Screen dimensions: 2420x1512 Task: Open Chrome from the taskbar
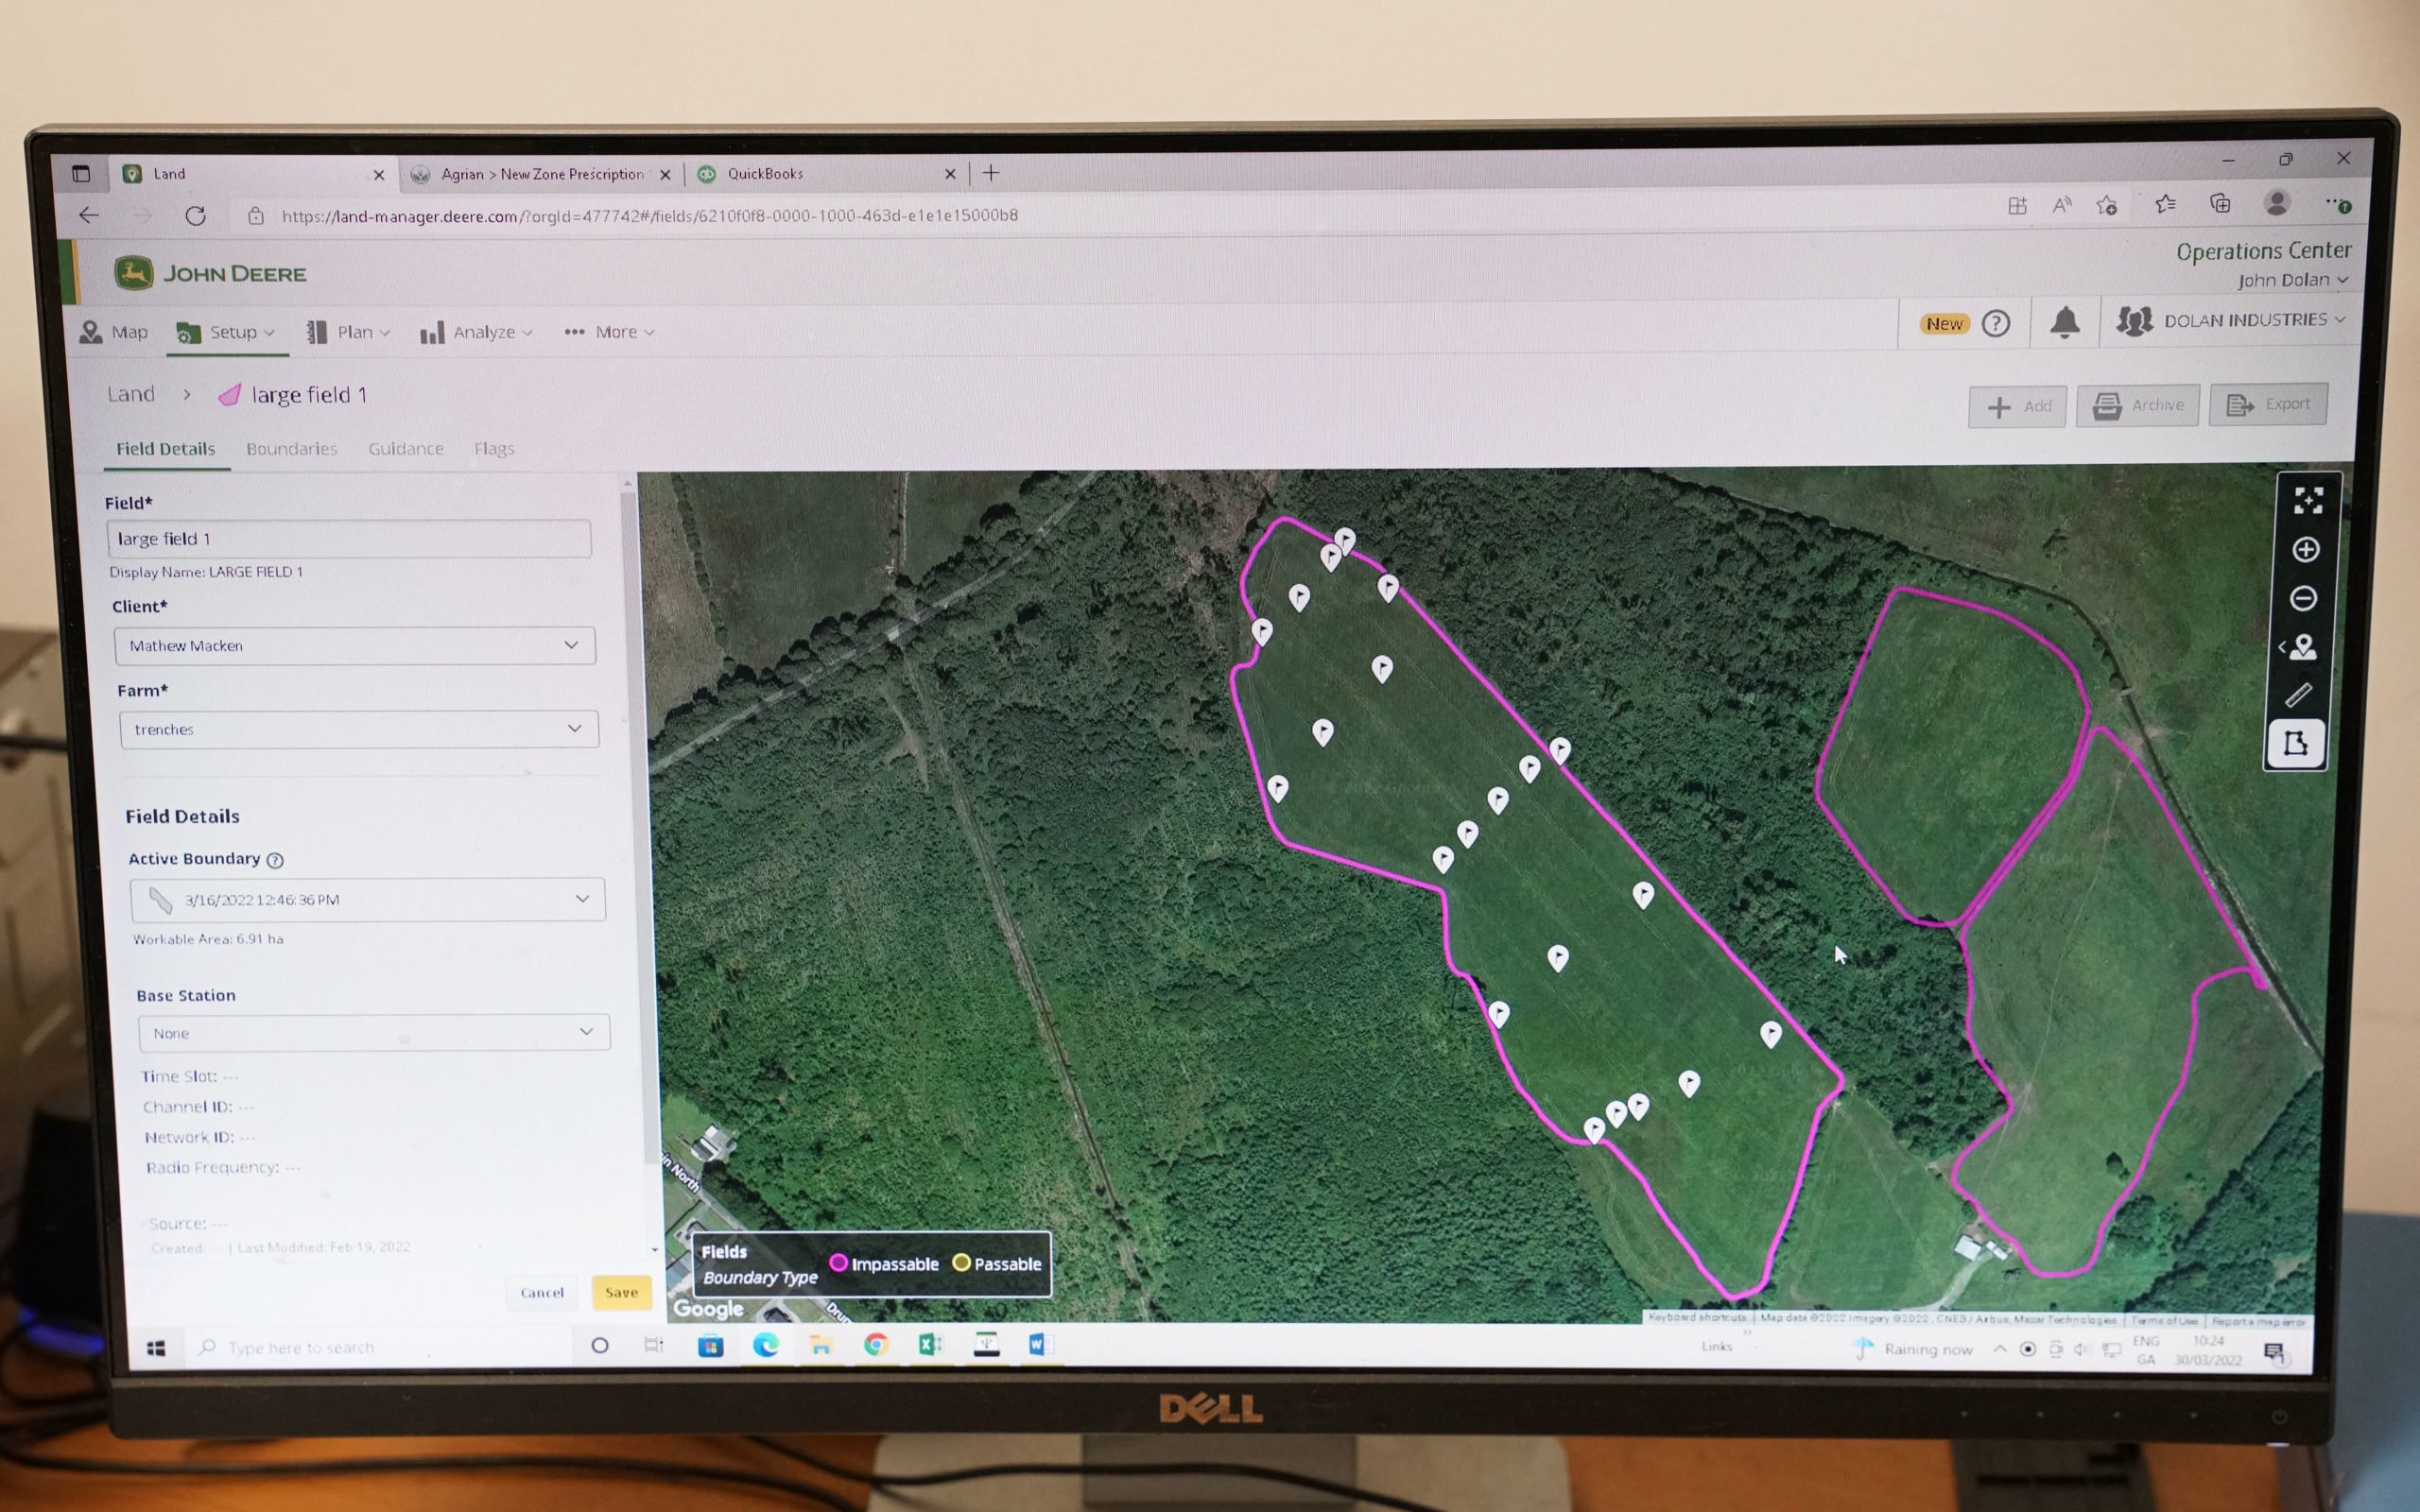click(876, 1345)
